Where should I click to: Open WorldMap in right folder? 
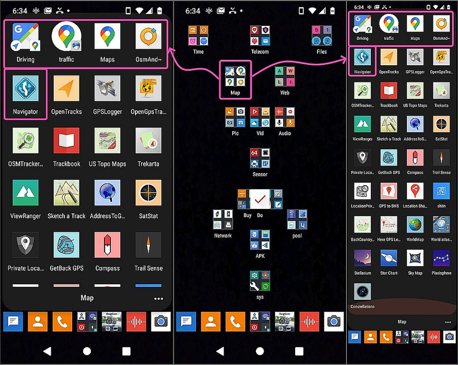[x=415, y=224]
